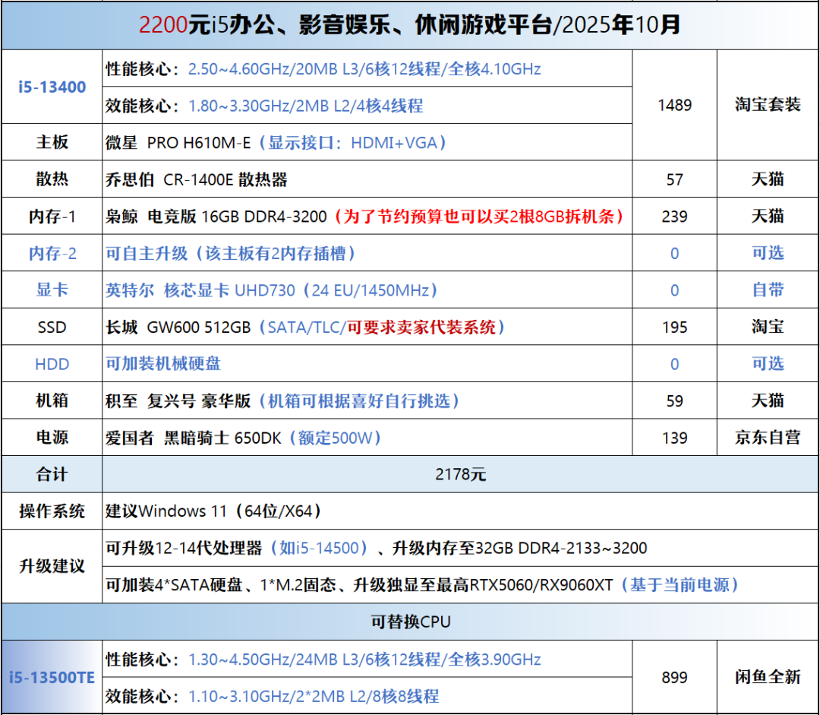This screenshot has height=715, width=820.
Task: Select the 2178元 total cell
Action: click(x=460, y=475)
